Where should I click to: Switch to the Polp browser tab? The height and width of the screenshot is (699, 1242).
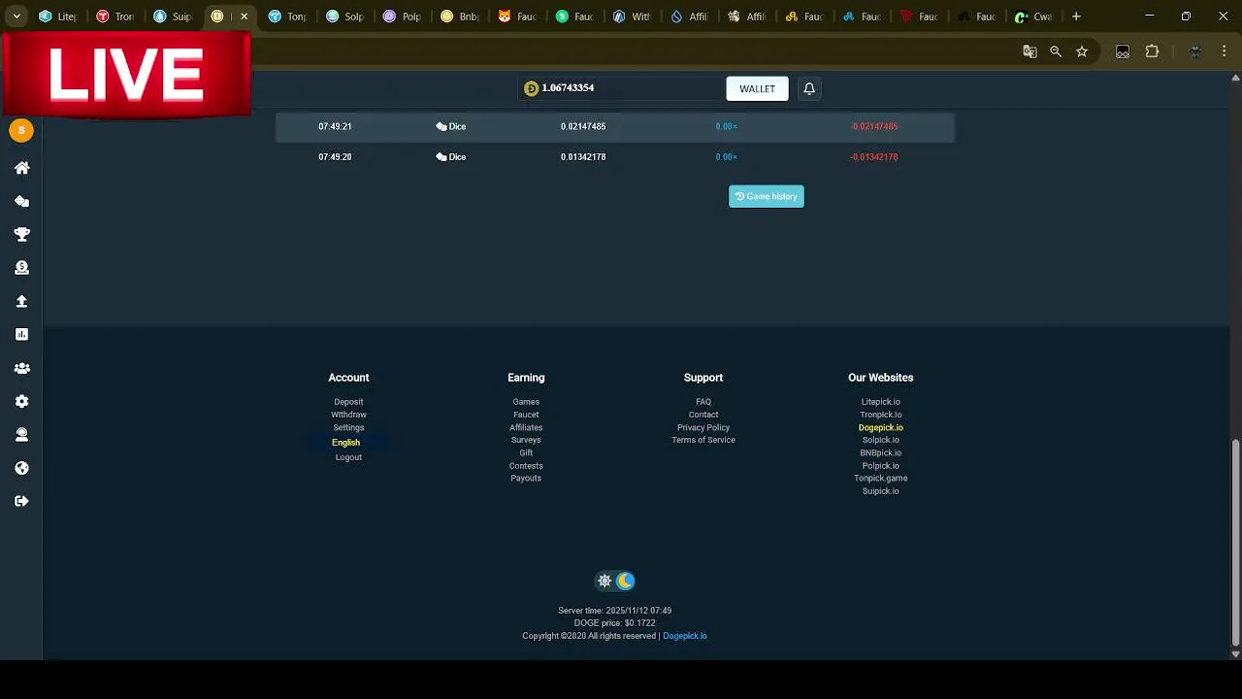pos(402,17)
